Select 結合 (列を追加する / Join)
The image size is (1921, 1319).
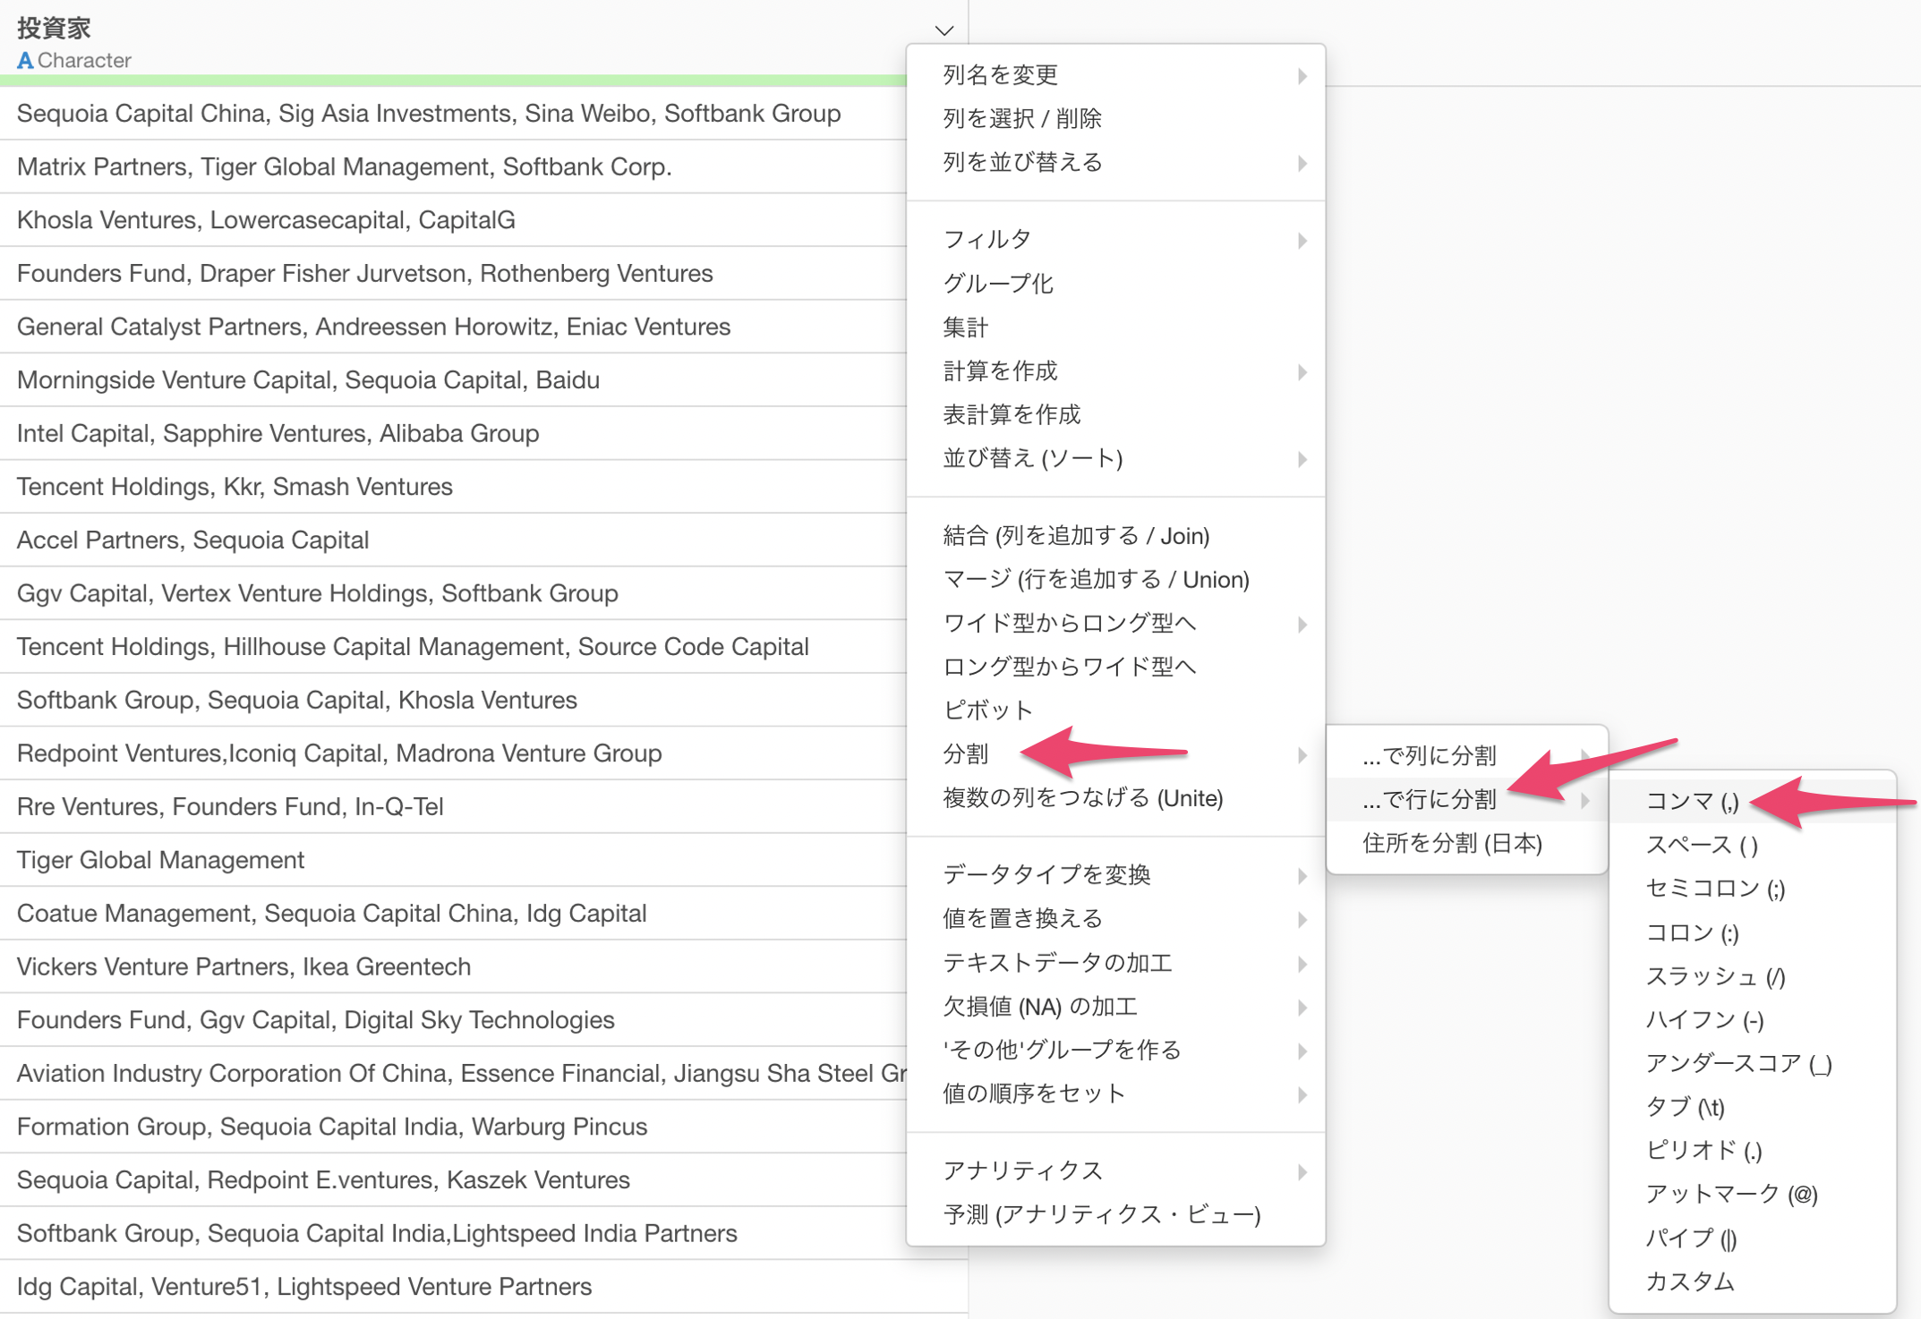pyautogui.click(x=1115, y=535)
